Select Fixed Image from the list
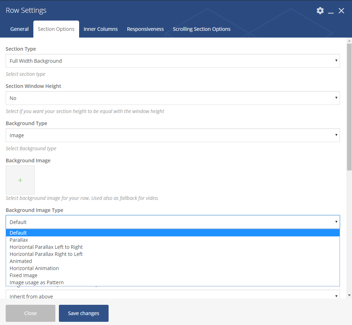352x325 pixels. 23,275
